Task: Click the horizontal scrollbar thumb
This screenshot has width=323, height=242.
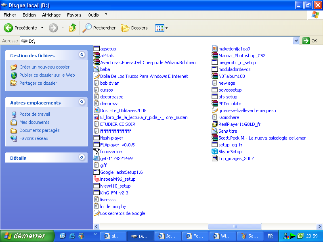Action: 235,226
